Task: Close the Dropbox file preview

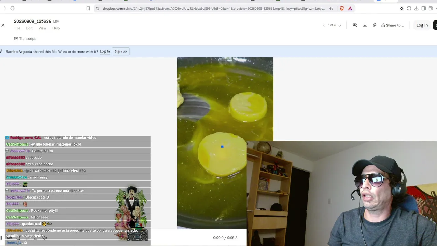Action: click(3, 25)
